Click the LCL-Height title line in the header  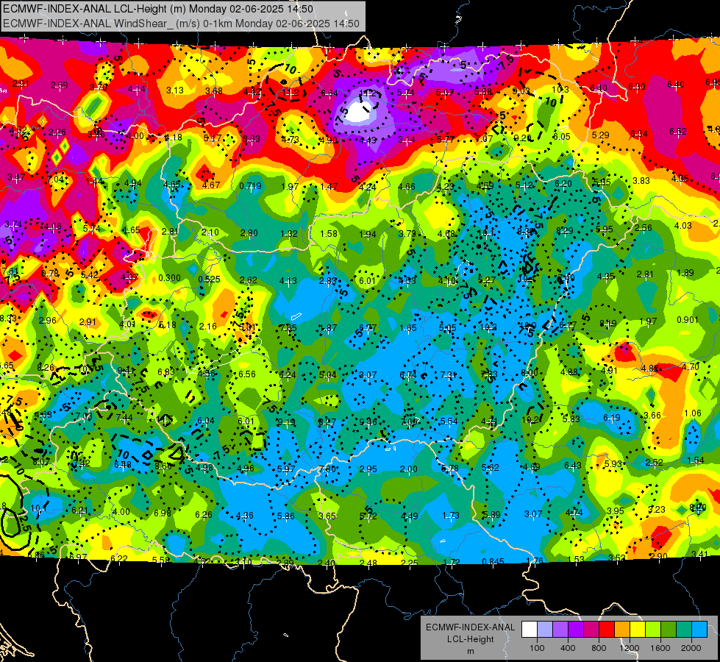(x=158, y=9)
